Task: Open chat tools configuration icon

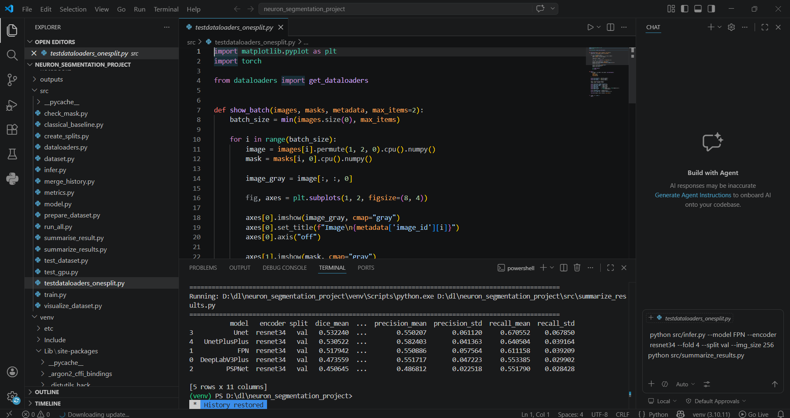Action: [707, 384]
